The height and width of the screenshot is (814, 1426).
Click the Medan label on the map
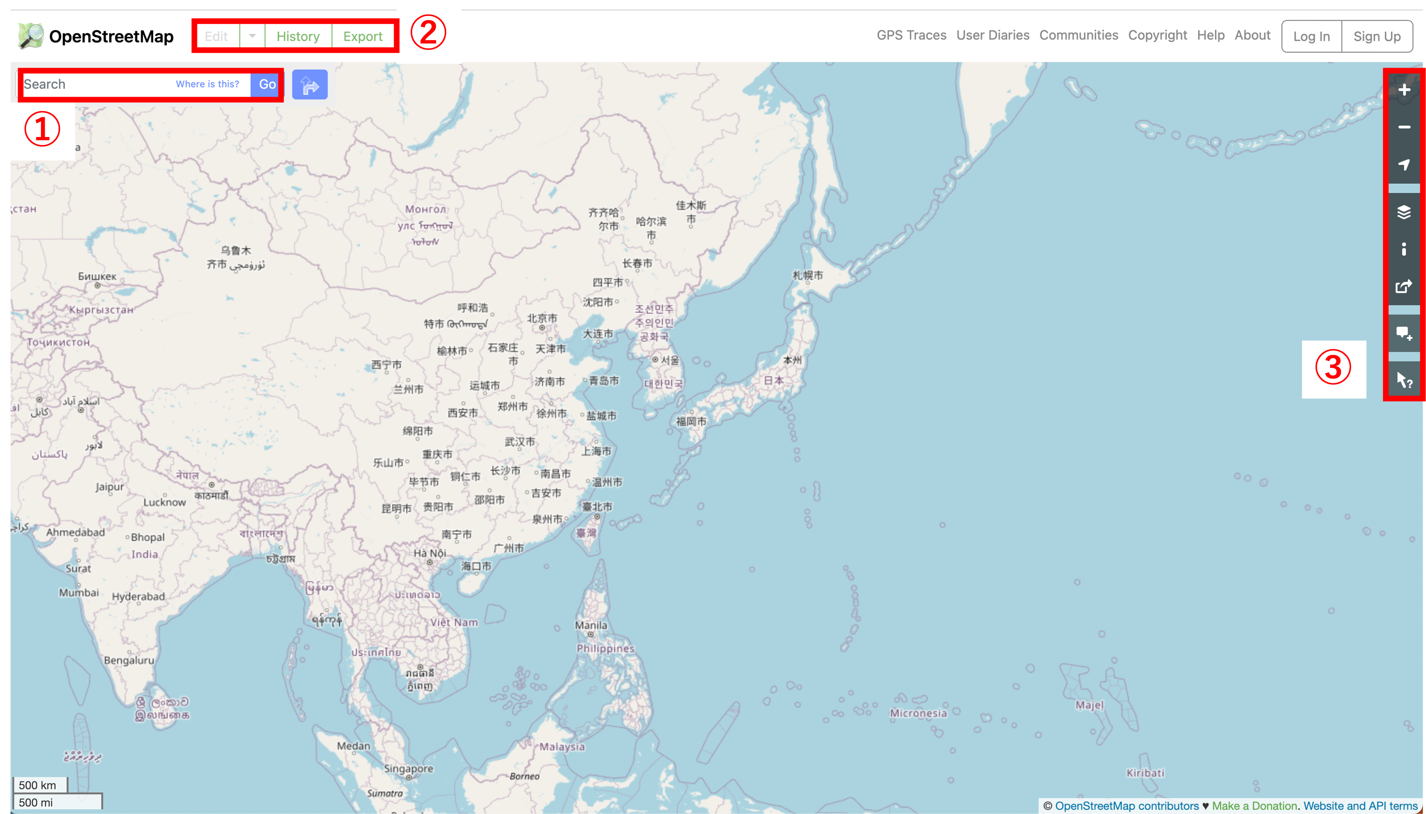(353, 746)
